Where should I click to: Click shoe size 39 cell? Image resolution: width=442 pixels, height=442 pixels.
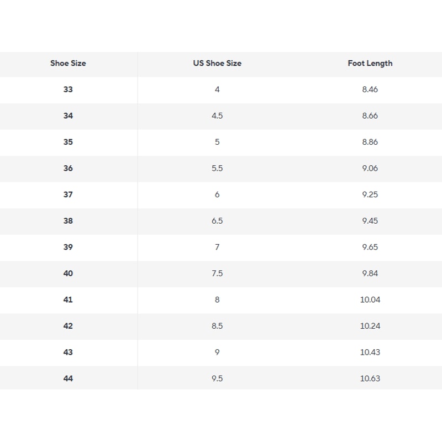(x=68, y=247)
